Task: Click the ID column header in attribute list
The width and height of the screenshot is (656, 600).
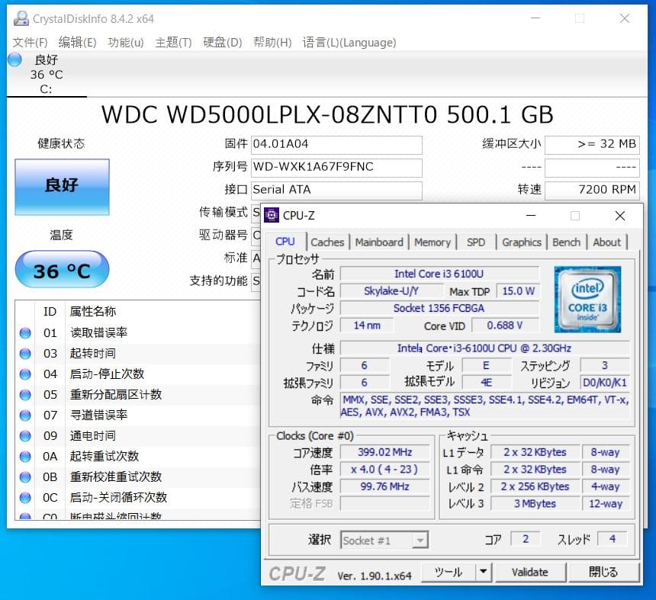Action: [50, 311]
